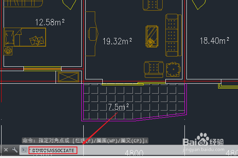Select the TV cabinet outline

coord(92,34)
